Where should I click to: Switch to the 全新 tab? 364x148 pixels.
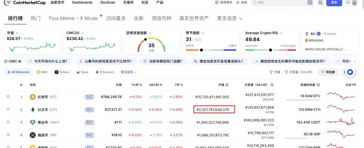[139, 18]
